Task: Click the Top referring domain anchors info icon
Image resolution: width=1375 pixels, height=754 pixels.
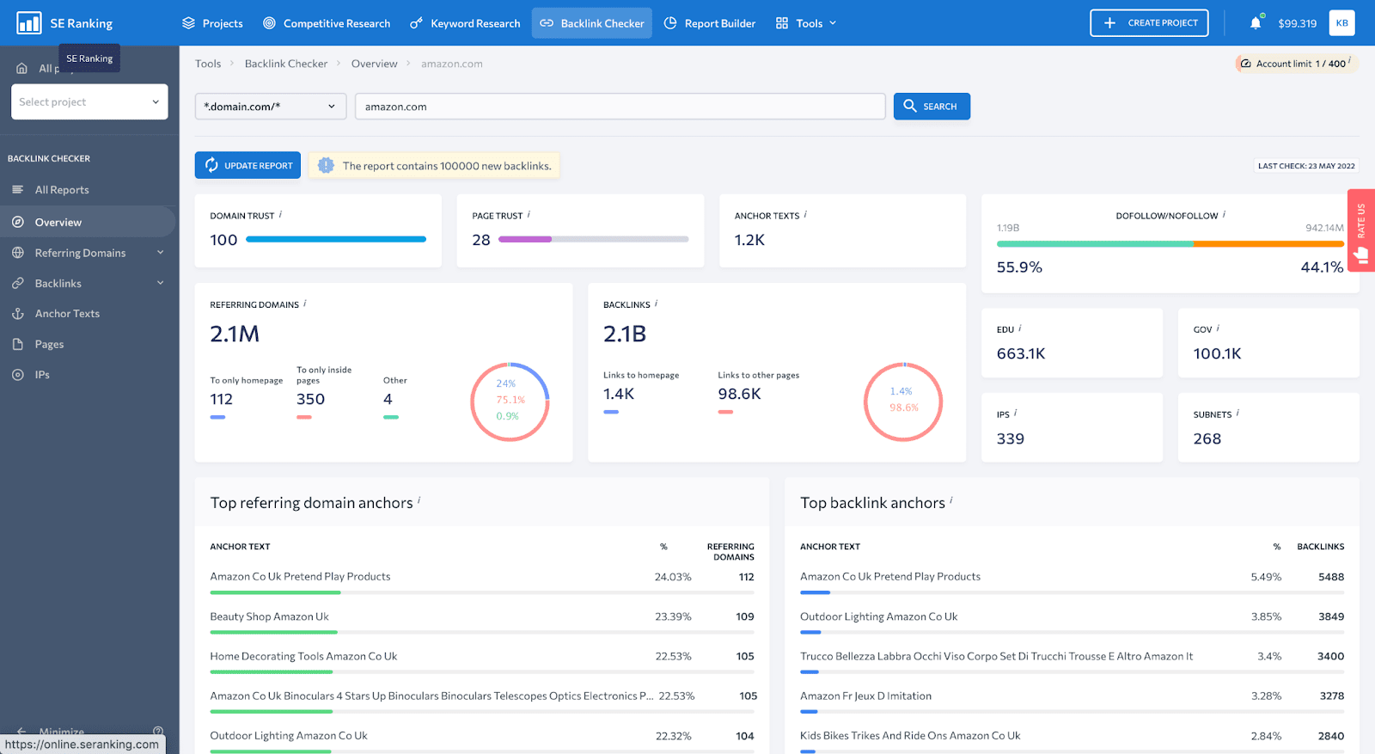Action: click(x=419, y=500)
